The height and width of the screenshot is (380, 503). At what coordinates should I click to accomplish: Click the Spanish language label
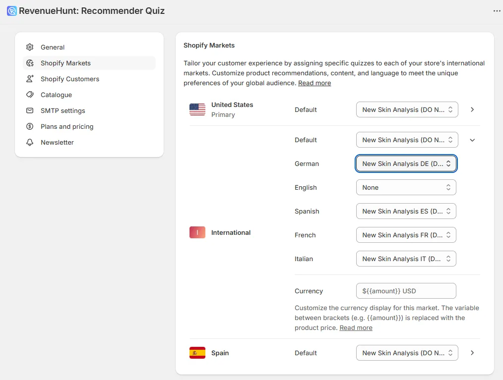(x=307, y=211)
